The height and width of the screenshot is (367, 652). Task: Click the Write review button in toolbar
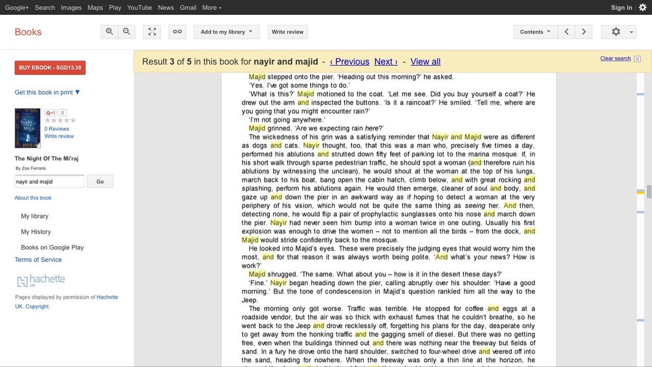(x=287, y=32)
